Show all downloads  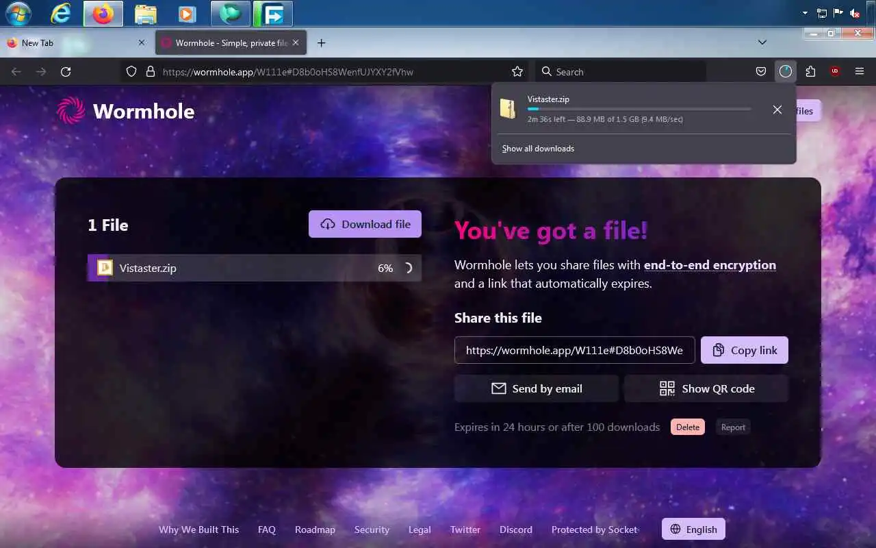(x=538, y=149)
